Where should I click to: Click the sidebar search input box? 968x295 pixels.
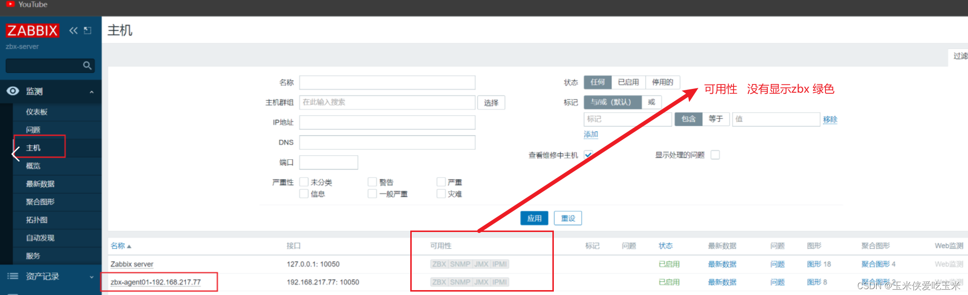(x=50, y=65)
